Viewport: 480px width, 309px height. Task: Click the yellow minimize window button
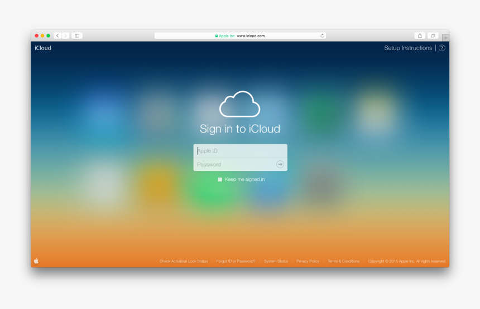(42, 36)
